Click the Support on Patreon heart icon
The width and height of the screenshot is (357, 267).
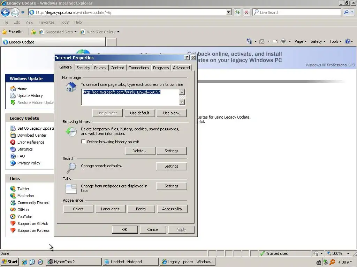tap(13, 230)
